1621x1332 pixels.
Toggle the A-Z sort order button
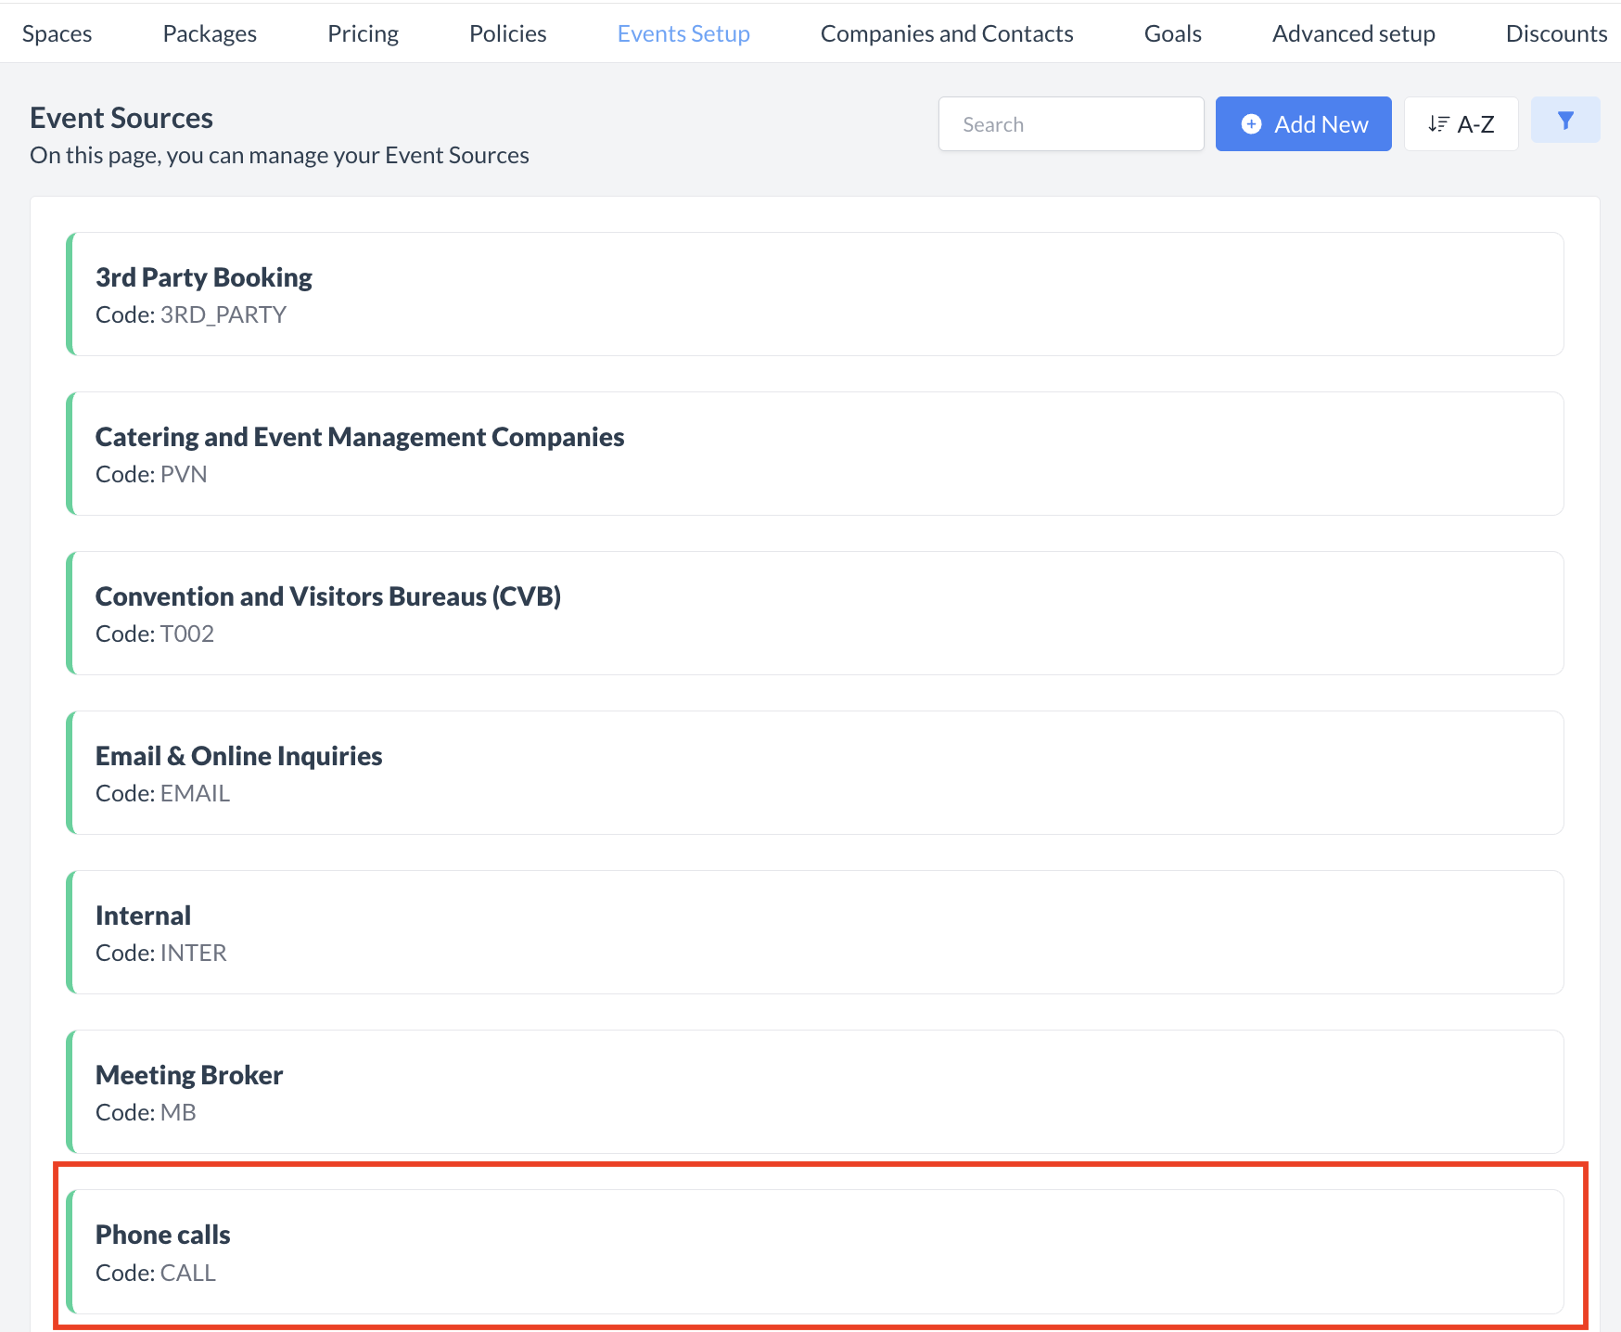pyautogui.click(x=1461, y=124)
